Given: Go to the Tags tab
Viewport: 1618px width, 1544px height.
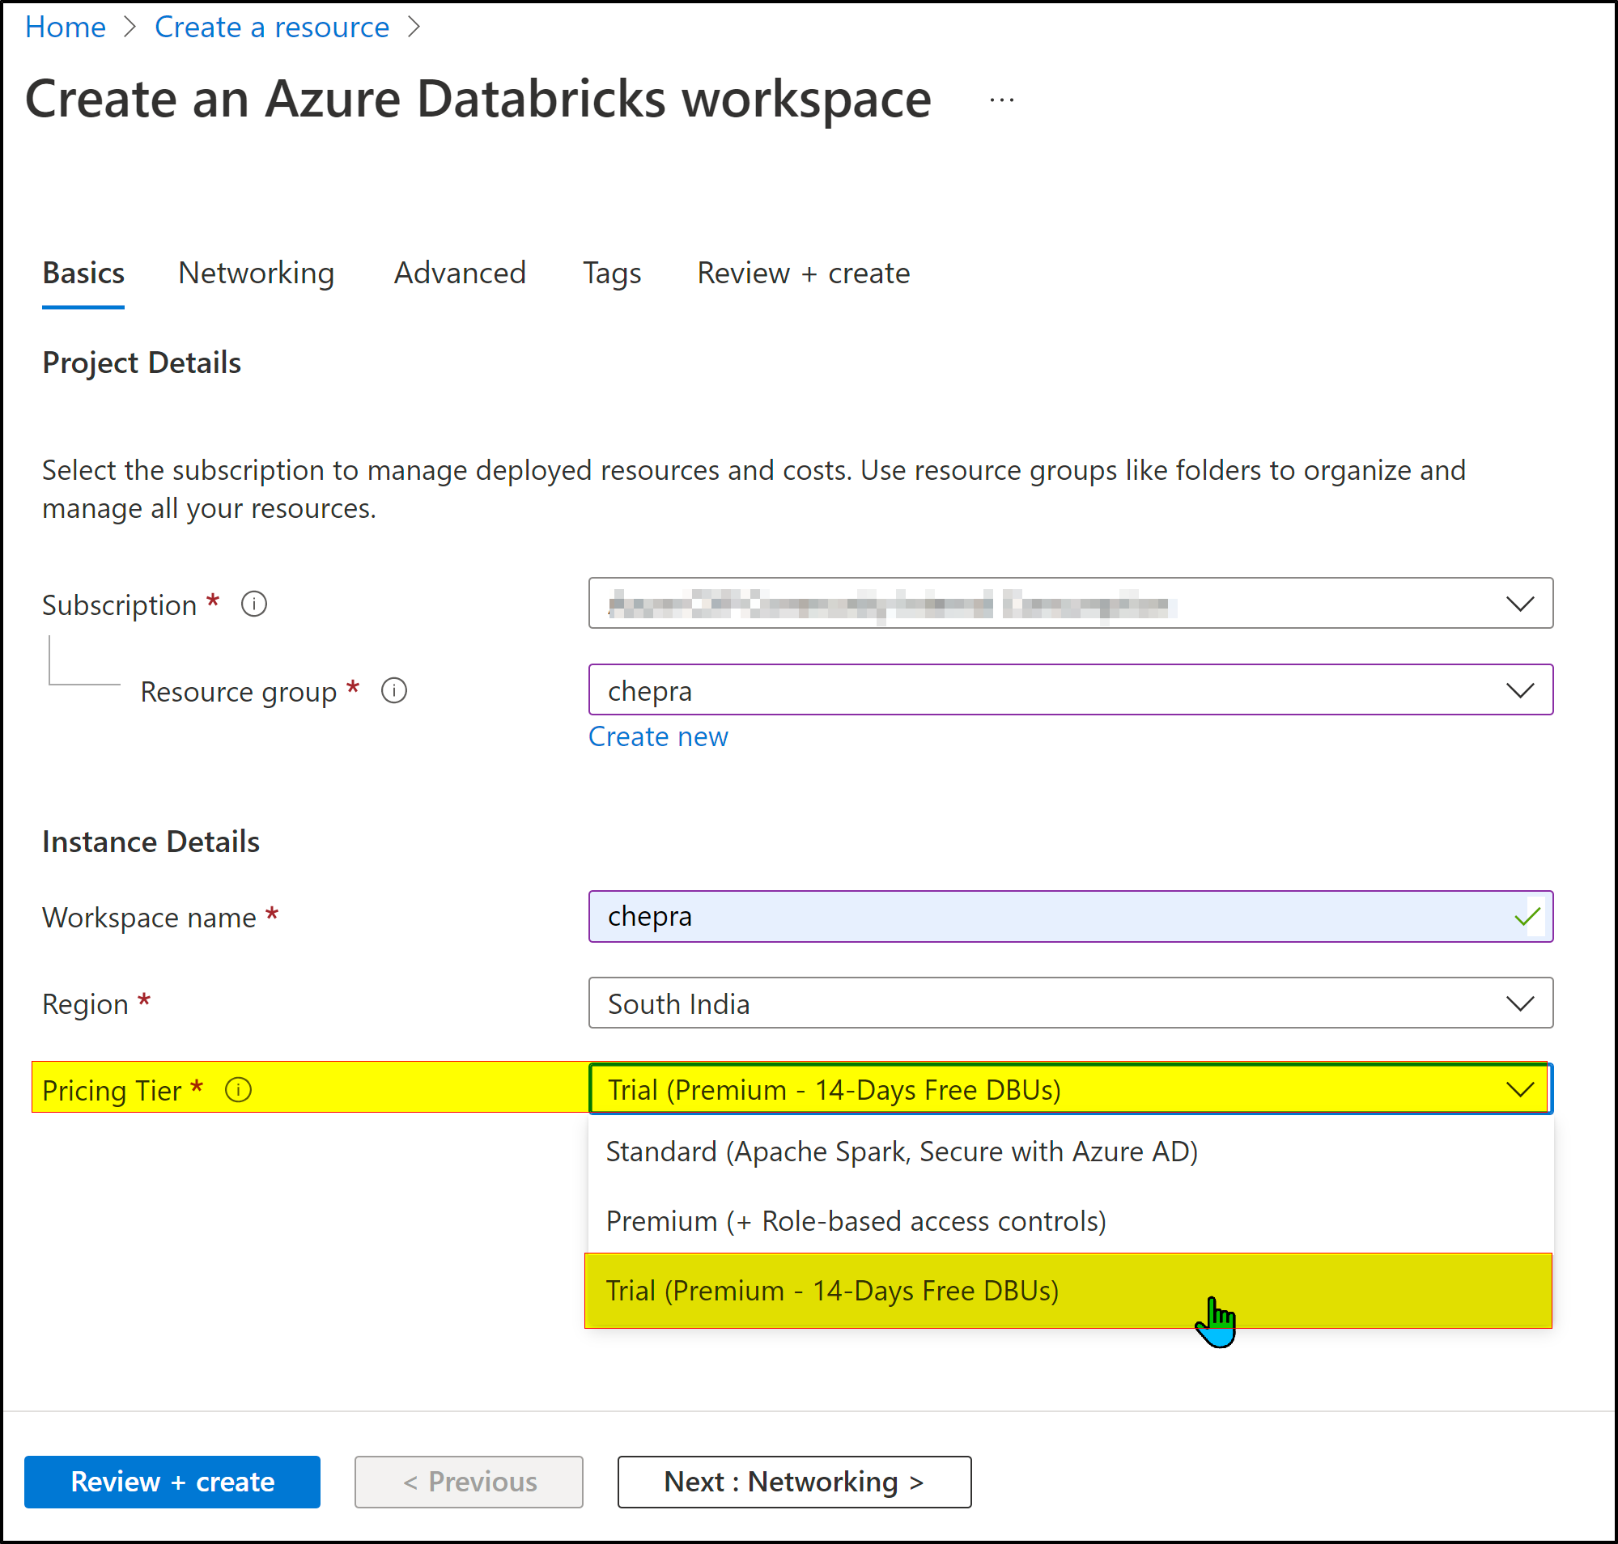Looking at the screenshot, I should pos(612,274).
